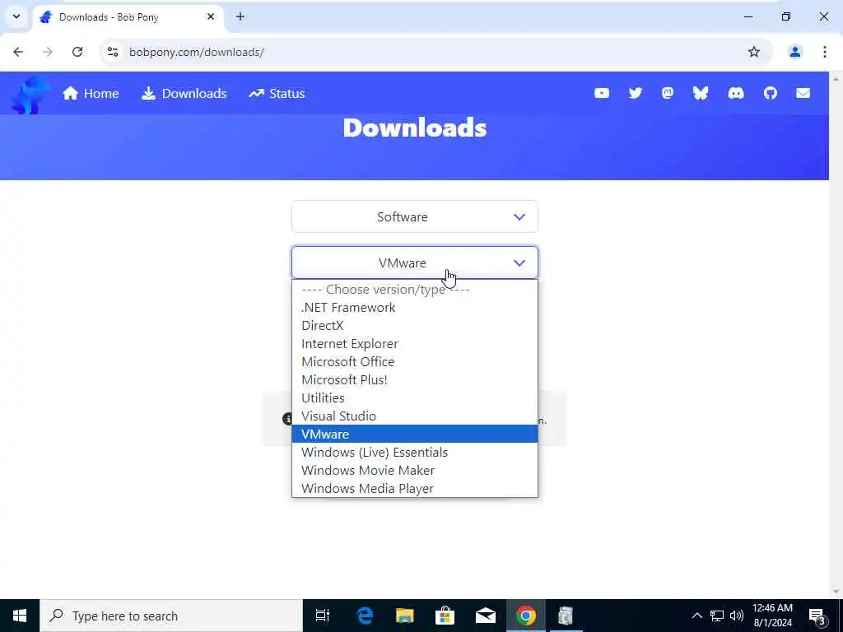This screenshot has height=632, width=843.
Task: Select Utilities option
Action: 415,398
